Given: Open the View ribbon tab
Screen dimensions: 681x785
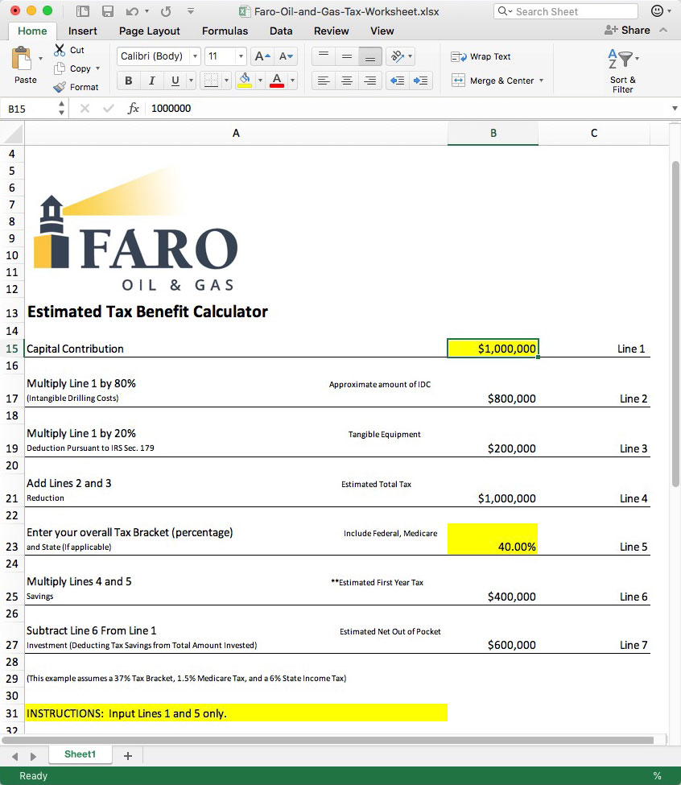Looking at the screenshot, I should (x=382, y=31).
